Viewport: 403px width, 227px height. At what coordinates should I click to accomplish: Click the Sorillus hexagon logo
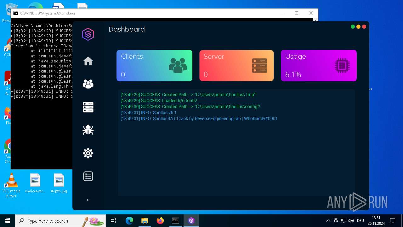(x=88, y=34)
